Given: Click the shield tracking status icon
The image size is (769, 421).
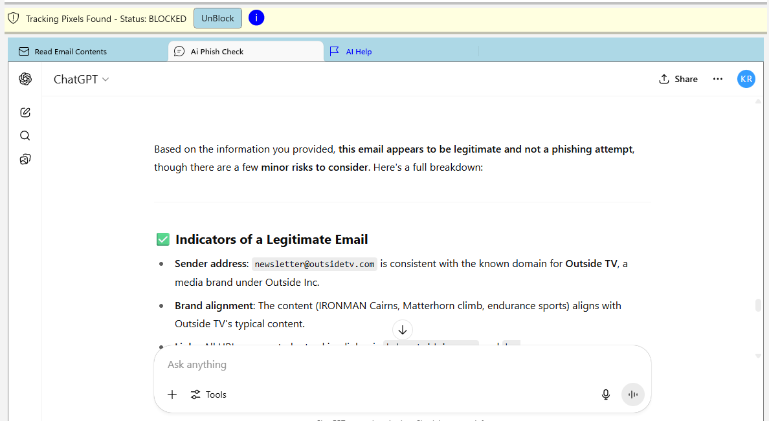Looking at the screenshot, I should pyautogui.click(x=13, y=19).
